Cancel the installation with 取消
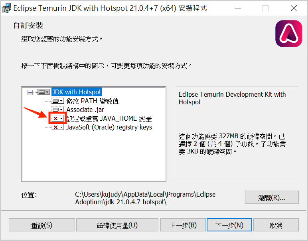Screen dimensions: 308x241 [276, 225]
